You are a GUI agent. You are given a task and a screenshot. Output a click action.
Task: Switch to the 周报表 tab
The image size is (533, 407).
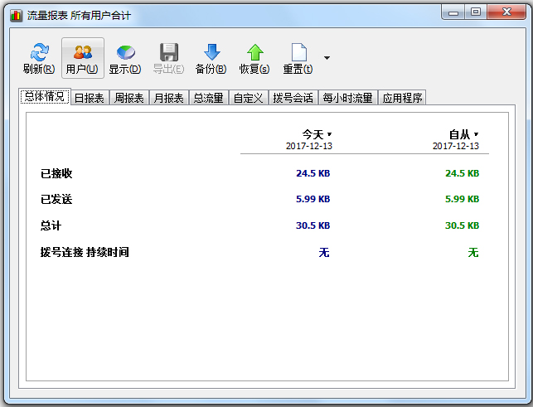pos(128,98)
